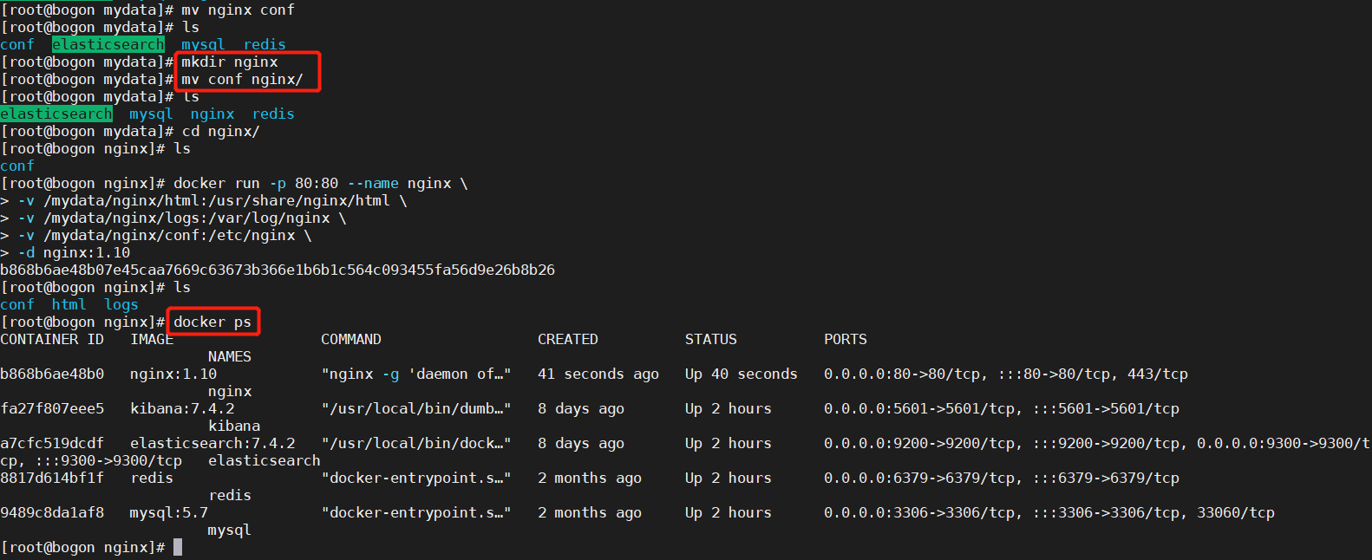Click the '-d nginx:1.10' line

coord(65,252)
